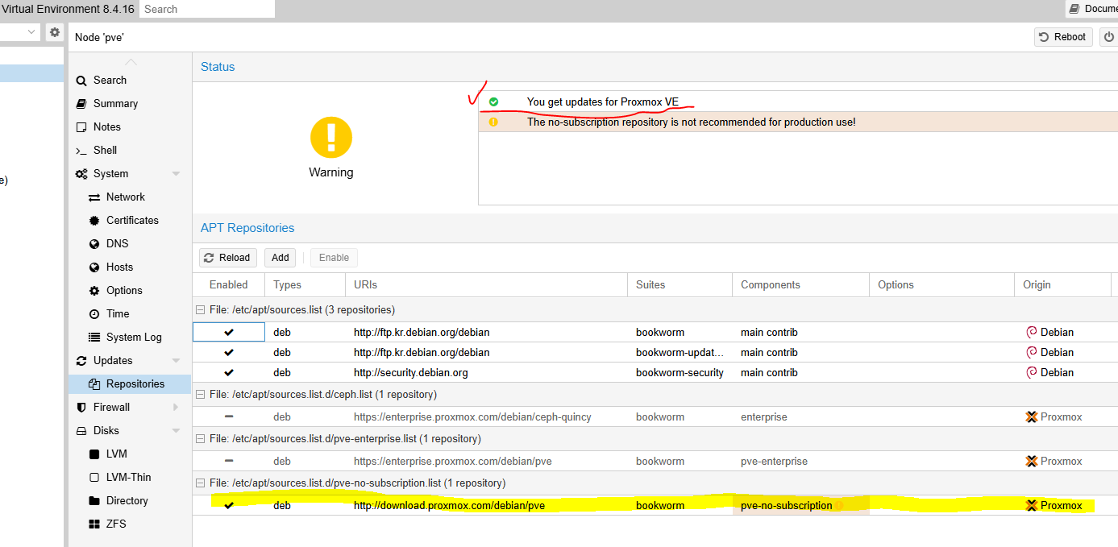Image resolution: width=1118 pixels, height=547 pixels.
Task: Open the Documentation button
Action: (1091, 9)
